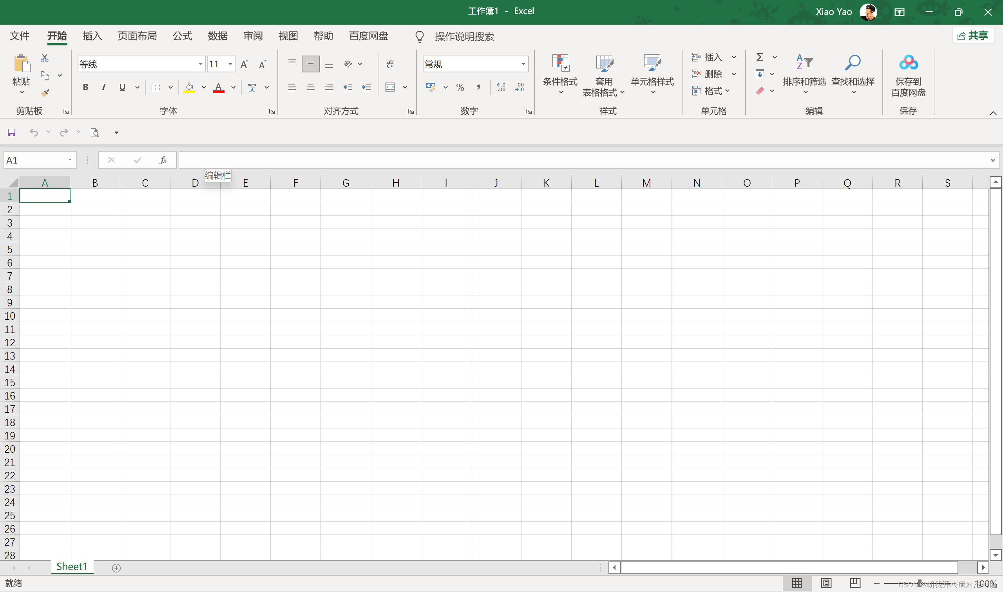The image size is (1003, 592).
Task: Increase font size with the large A
Action: click(244, 64)
